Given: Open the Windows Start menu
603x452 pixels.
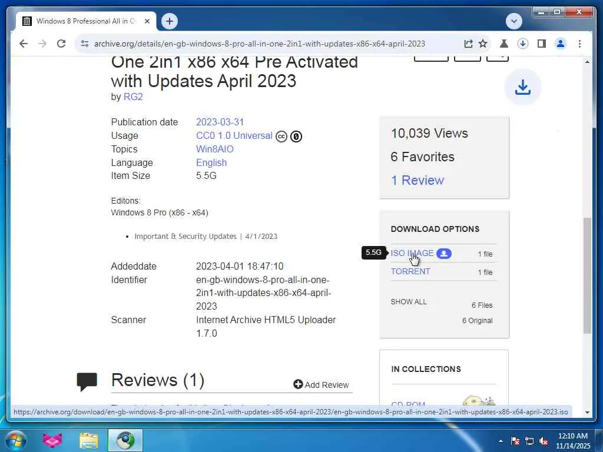Looking at the screenshot, I should point(15,440).
